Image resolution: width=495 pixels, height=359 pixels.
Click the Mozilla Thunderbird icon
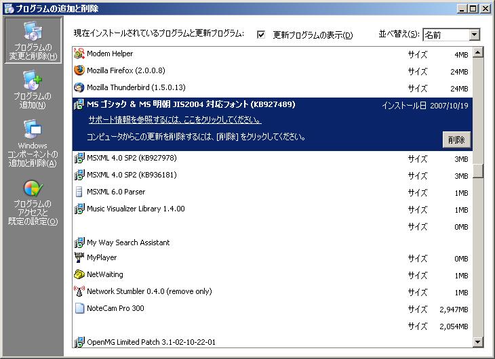[x=79, y=87]
